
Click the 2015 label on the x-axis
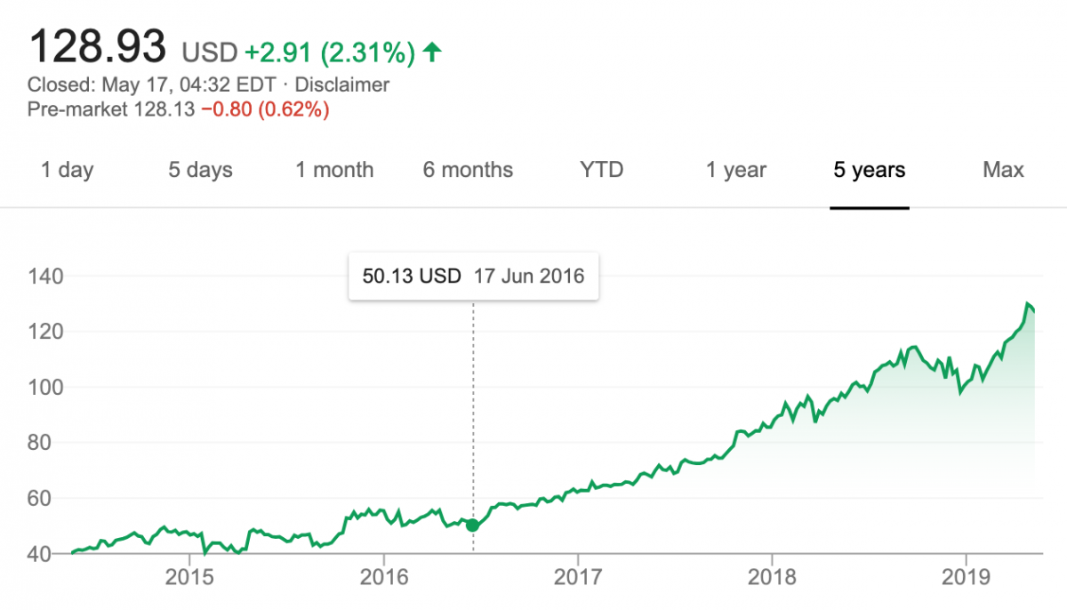pos(189,578)
